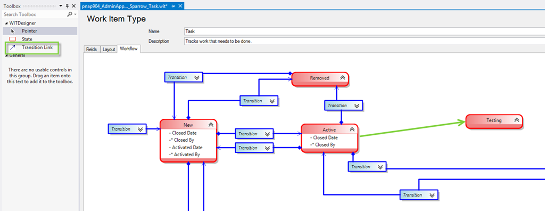This screenshot has height=211, width=545.
Task: Collapse the General toolbox group
Action: (6, 55)
